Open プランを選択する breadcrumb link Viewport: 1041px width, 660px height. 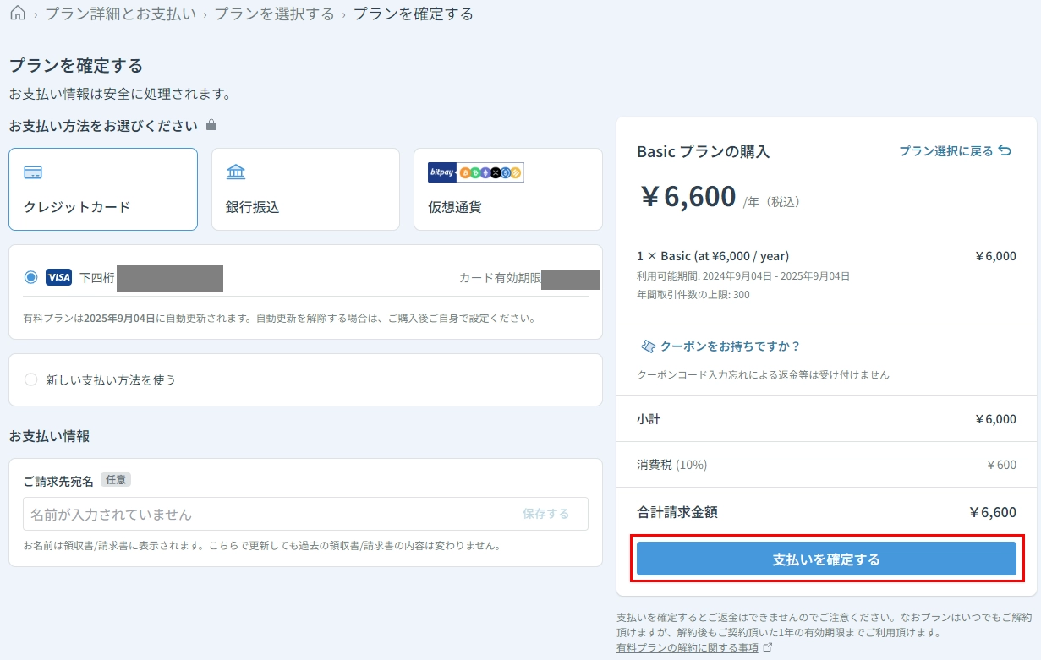tap(275, 14)
